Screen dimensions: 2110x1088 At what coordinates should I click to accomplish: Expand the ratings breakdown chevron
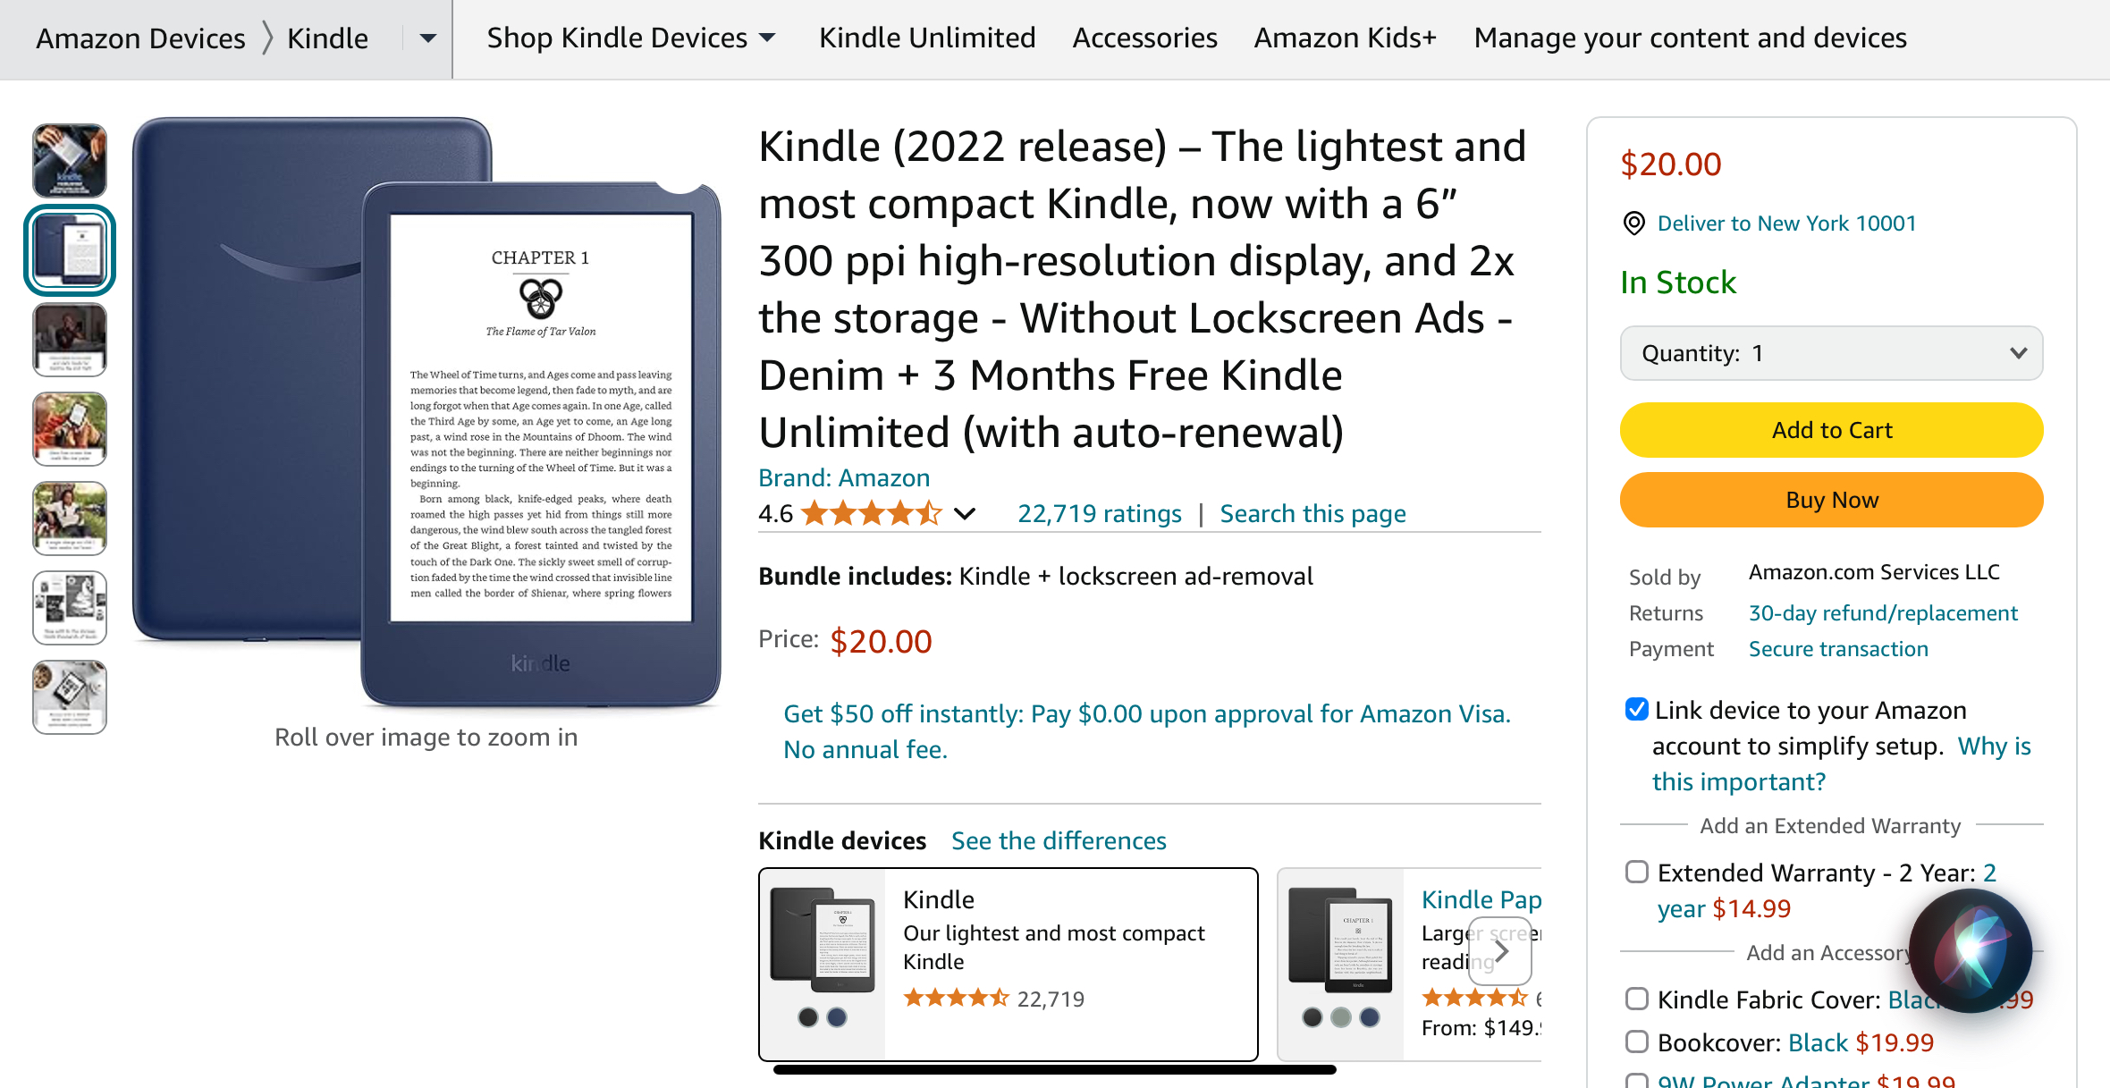point(965,514)
